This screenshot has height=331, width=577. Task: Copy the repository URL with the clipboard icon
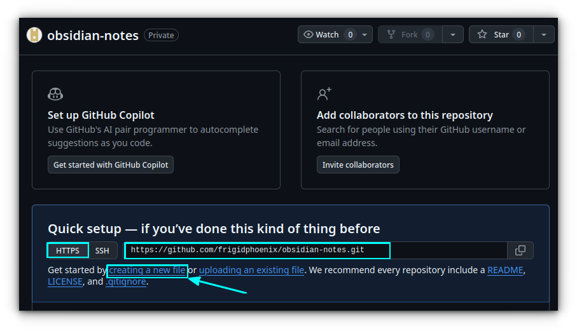[520, 250]
